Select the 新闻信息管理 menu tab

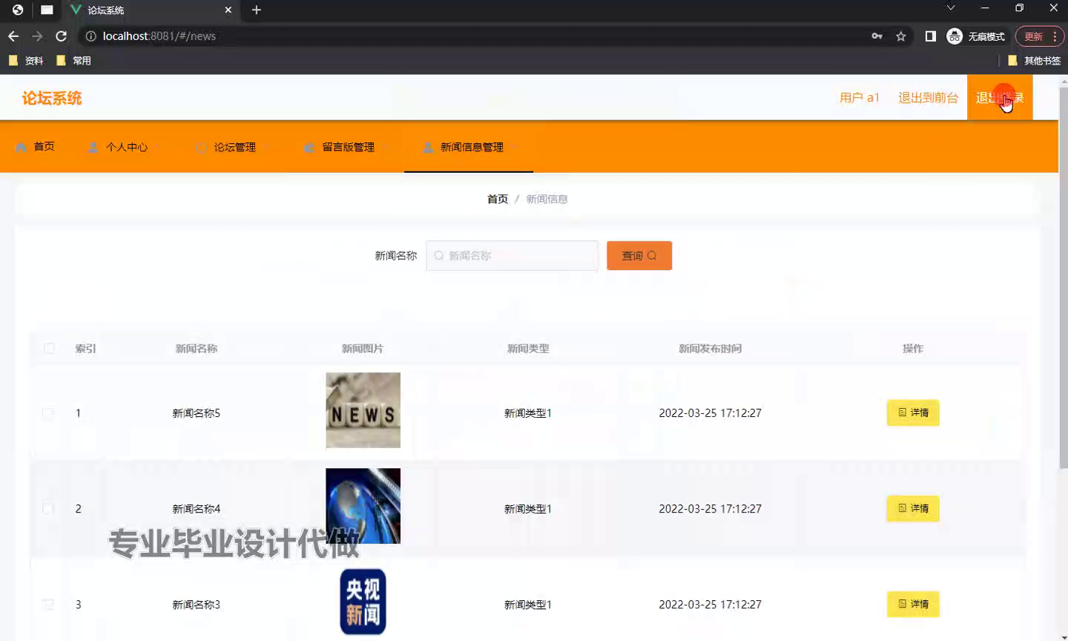tap(469, 148)
